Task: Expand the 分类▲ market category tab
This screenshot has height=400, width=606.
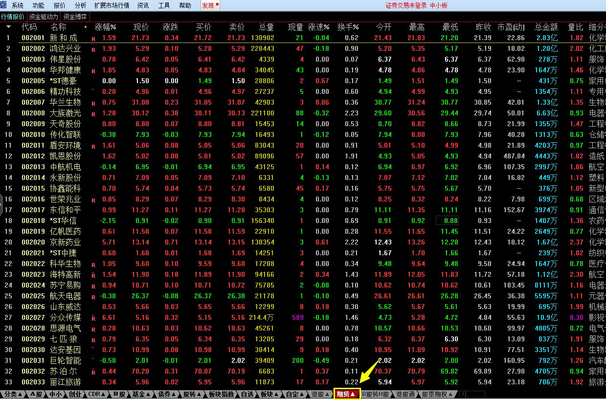Action: (x=14, y=394)
